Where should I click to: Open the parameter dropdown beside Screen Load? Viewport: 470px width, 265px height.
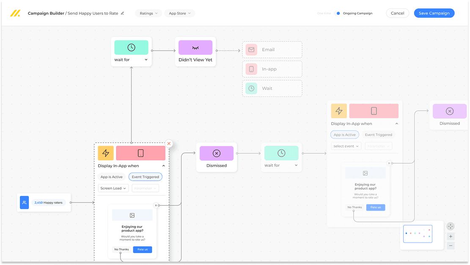(x=145, y=188)
